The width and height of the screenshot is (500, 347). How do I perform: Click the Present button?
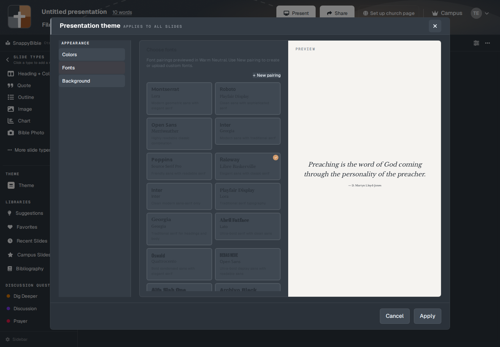296,13
